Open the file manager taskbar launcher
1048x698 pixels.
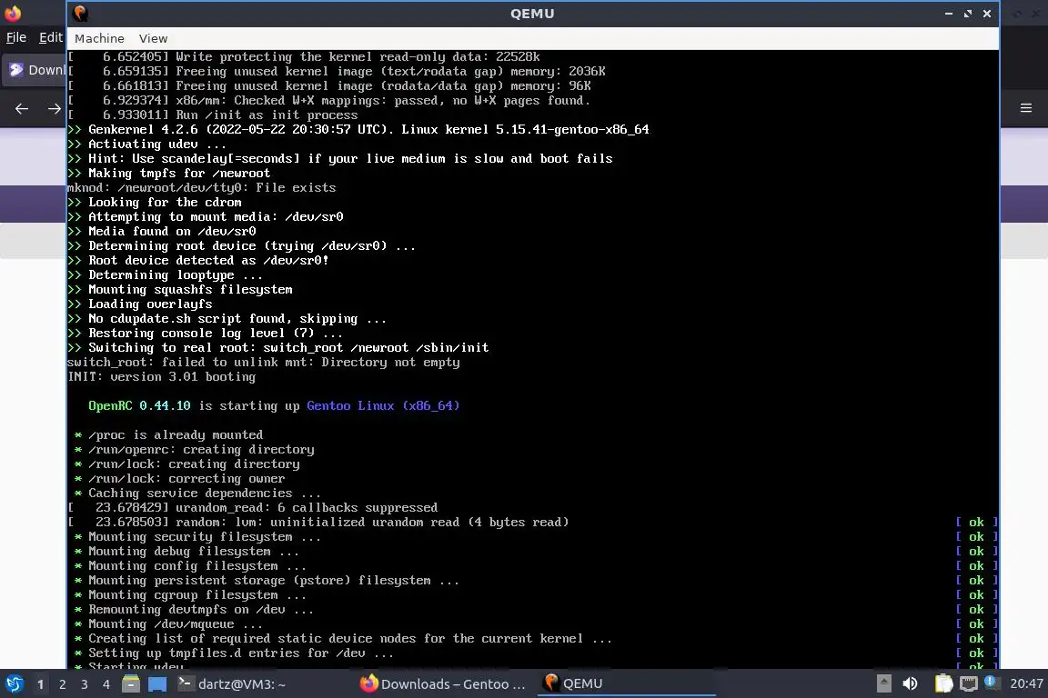[131, 684]
